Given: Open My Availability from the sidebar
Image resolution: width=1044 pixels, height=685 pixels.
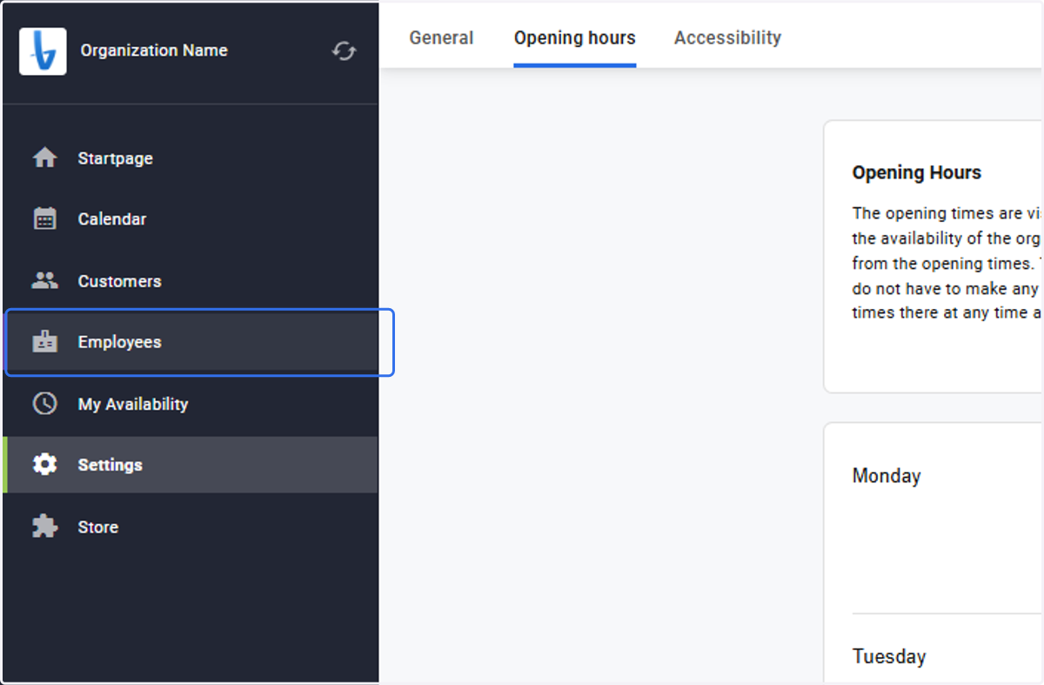Looking at the screenshot, I should click(191, 404).
